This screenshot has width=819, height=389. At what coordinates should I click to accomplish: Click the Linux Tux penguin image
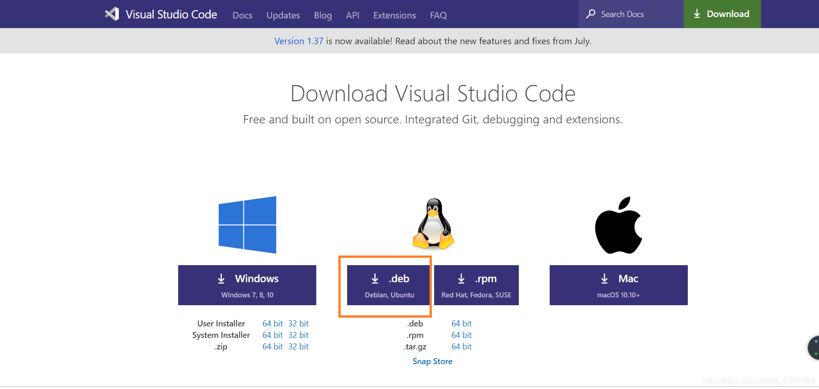point(433,224)
